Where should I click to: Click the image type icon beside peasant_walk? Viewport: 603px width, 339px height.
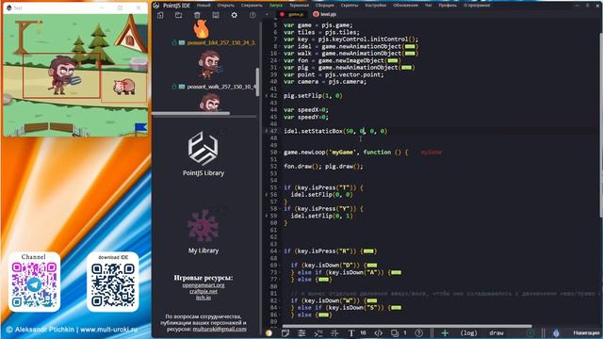[x=182, y=87]
